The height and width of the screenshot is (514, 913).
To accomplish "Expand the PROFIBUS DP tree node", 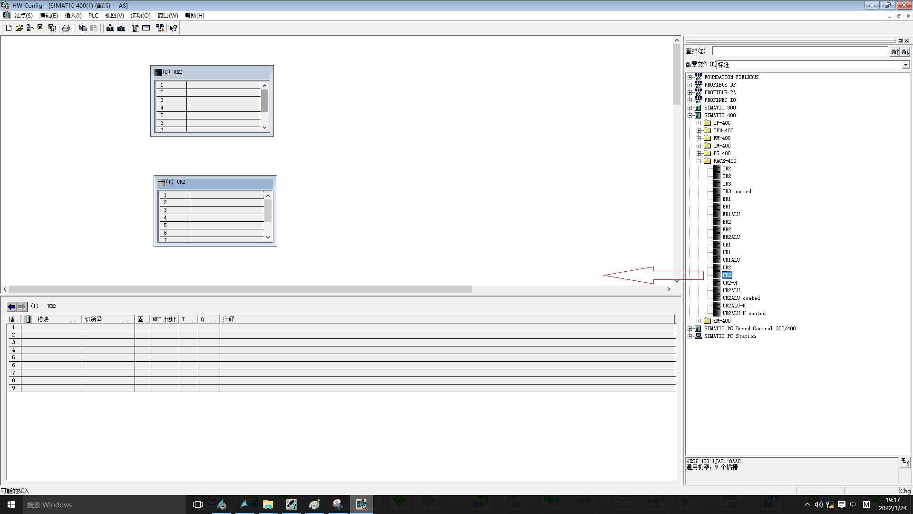I will point(690,85).
